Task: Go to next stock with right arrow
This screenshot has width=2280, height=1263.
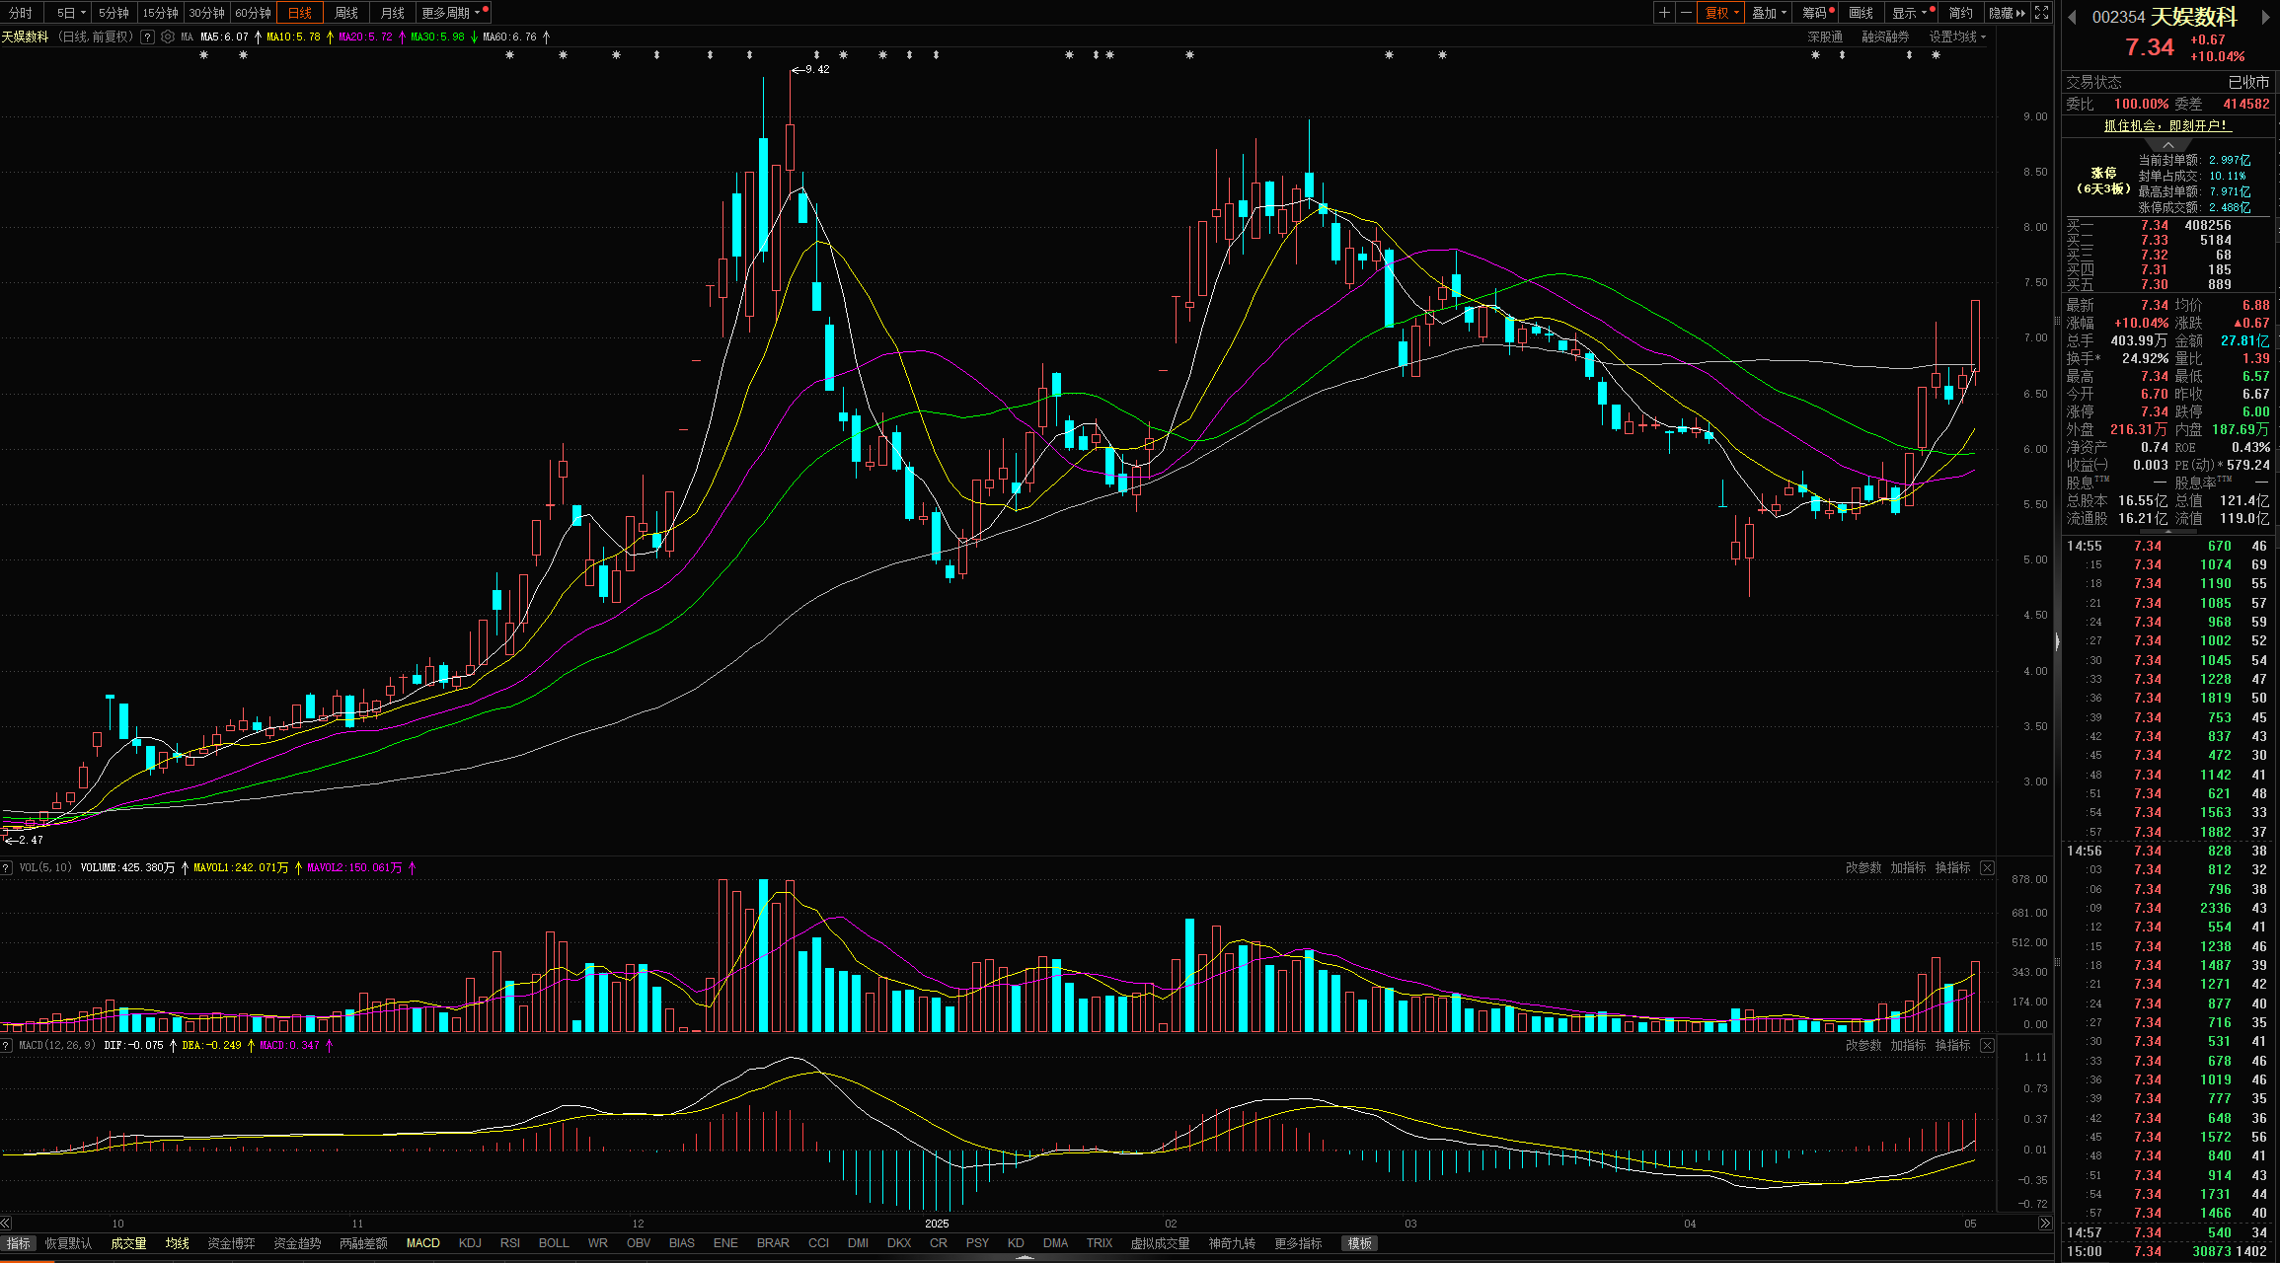Action: [x=2266, y=17]
